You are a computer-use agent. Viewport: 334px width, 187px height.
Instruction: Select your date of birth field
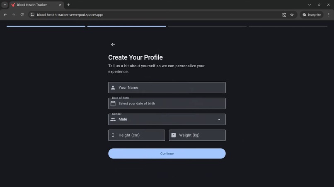[x=167, y=103]
